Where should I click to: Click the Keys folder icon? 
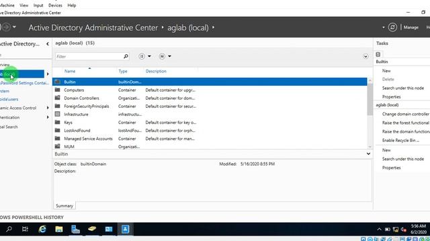click(57, 122)
